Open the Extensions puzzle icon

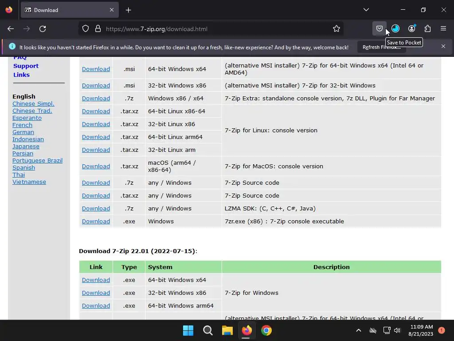click(x=427, y=29)
